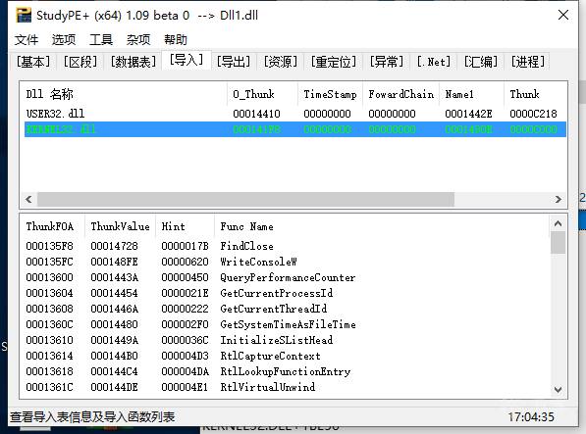Click the status bar text 查看导入表信息及导入函数列表
The width and height of the screenshot is (586, 434).
[x=92, y=416]
